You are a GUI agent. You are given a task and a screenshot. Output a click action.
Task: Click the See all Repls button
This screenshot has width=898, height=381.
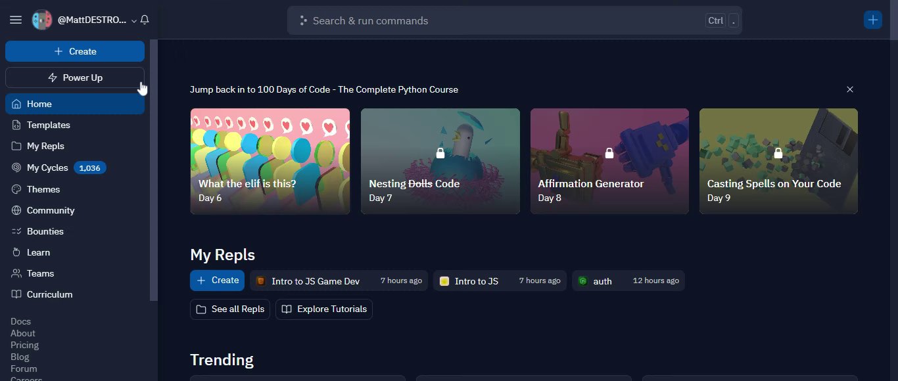click(230, 309)
